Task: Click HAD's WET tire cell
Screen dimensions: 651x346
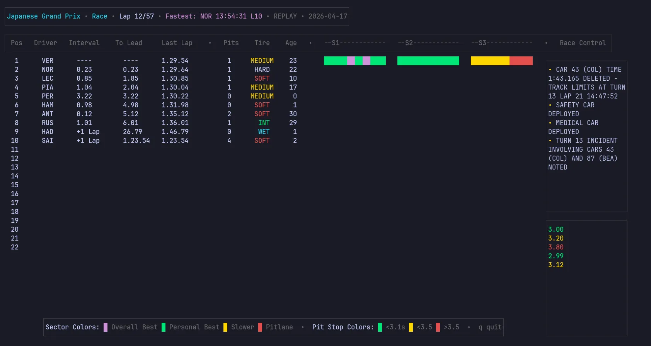Action: pyautogui.click(x=264, y=132)
